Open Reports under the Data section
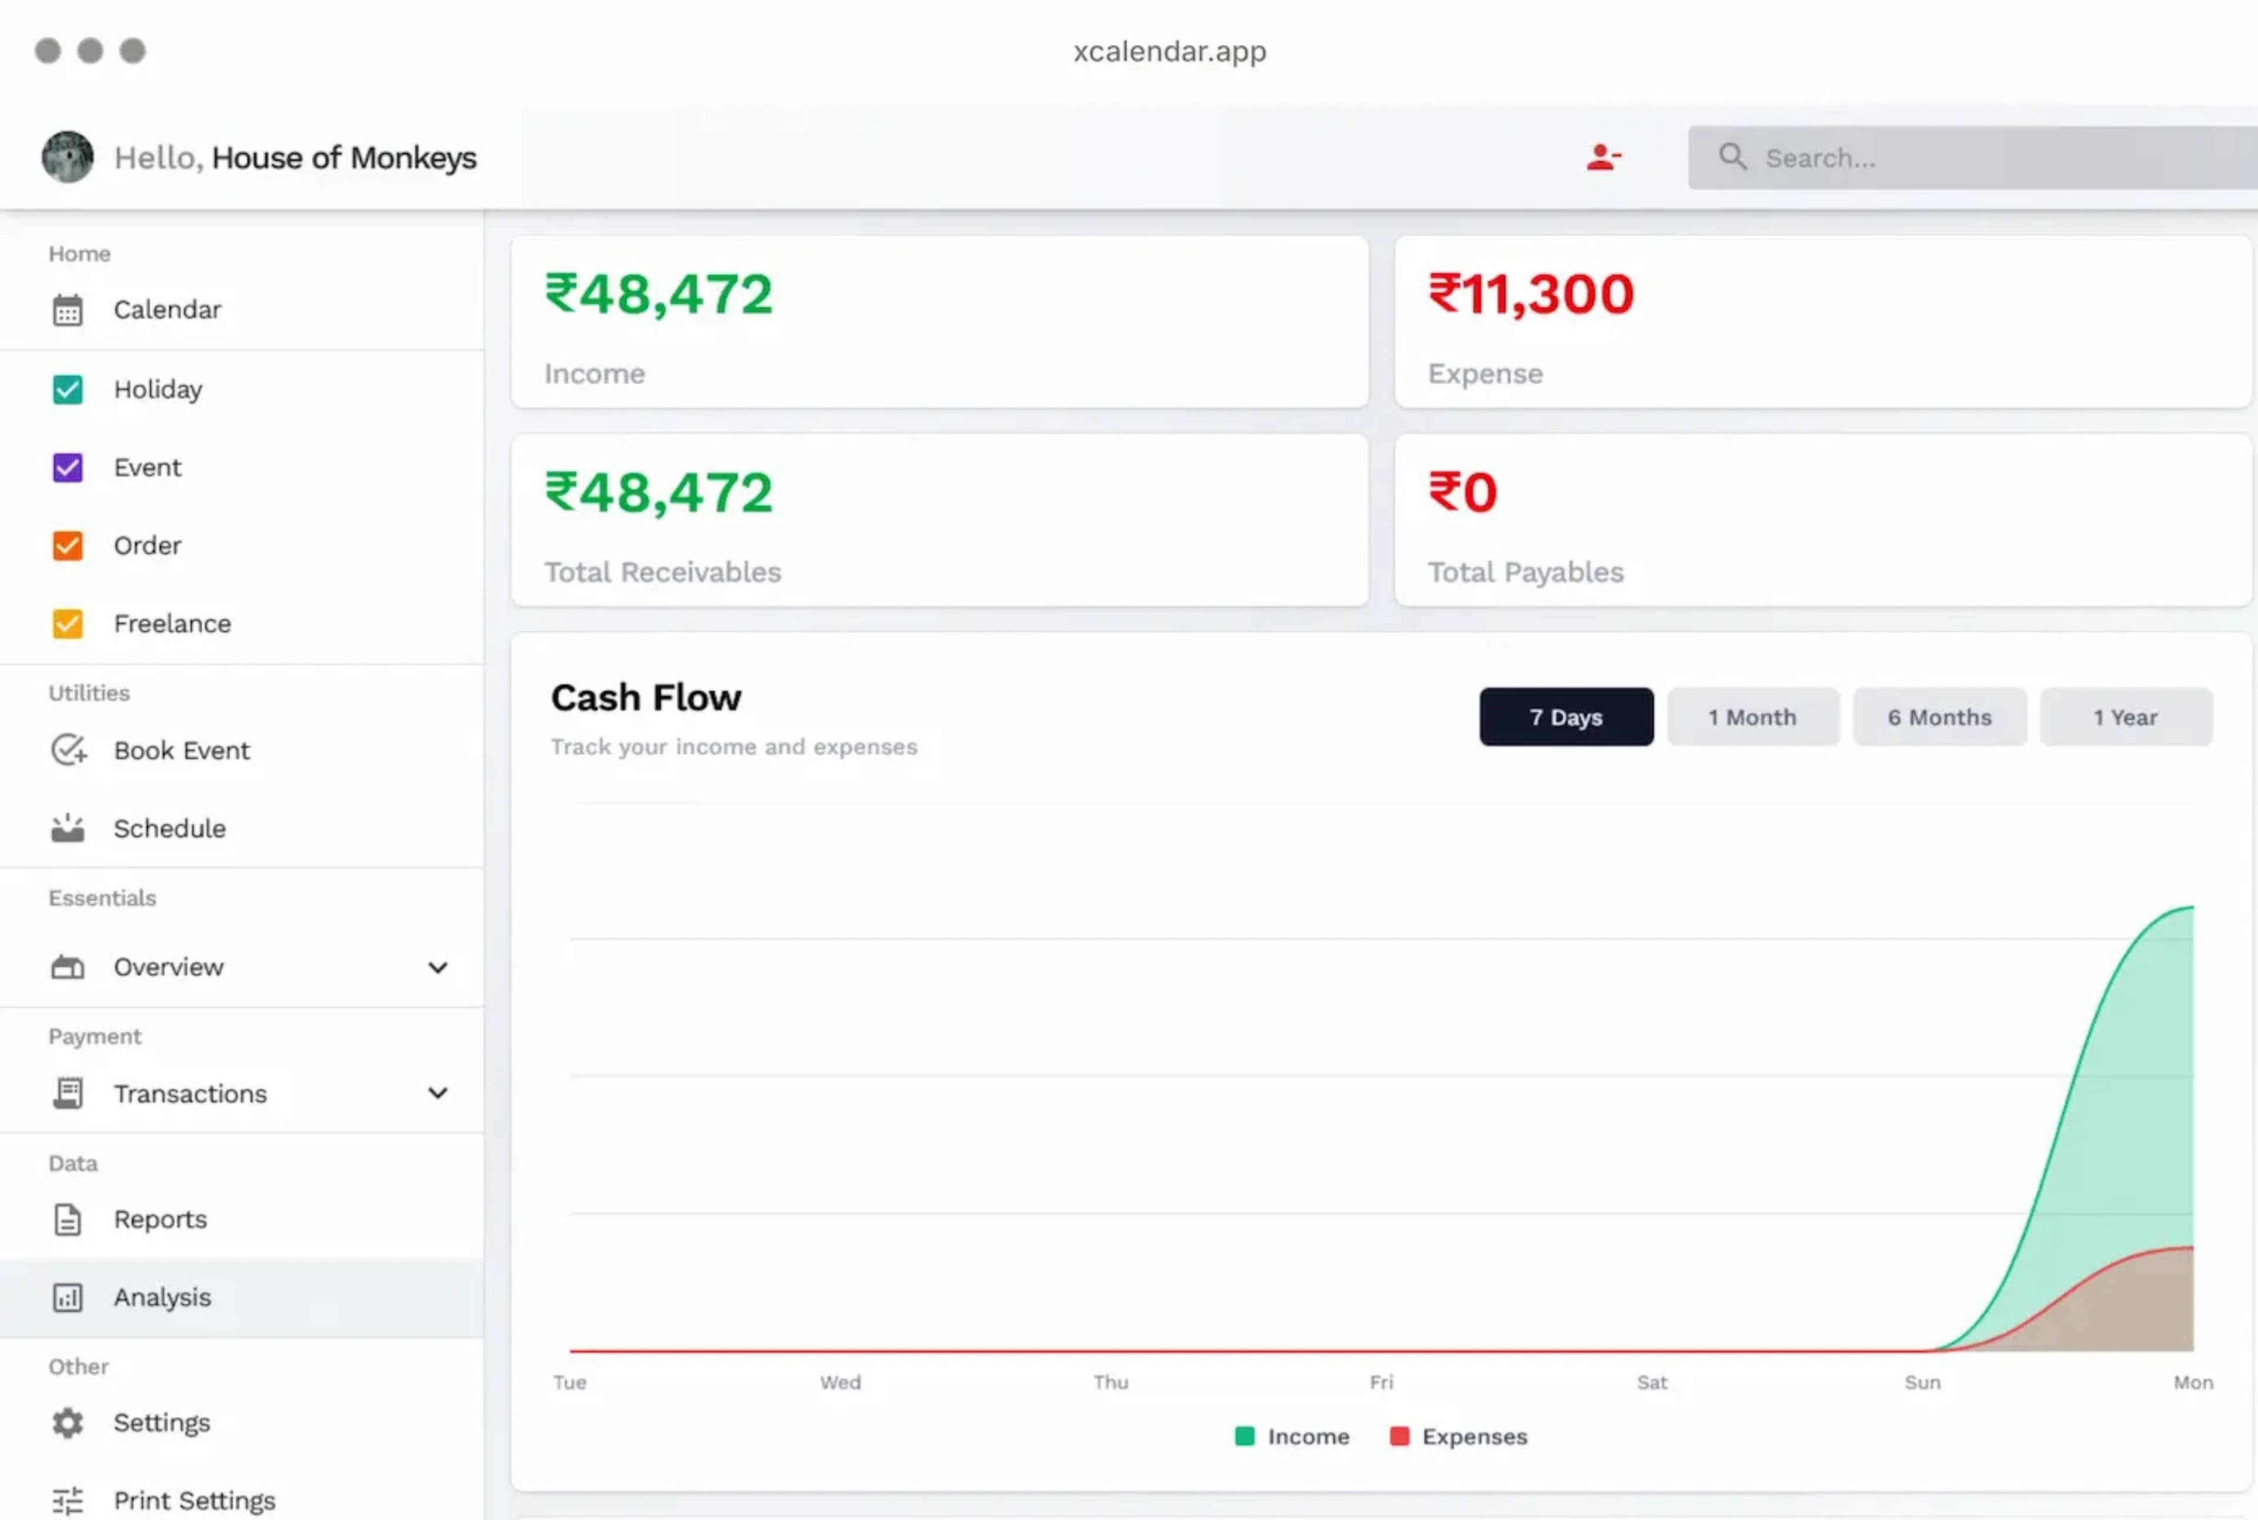This screenshot has width=2258, height=1520. [160, 1218]
